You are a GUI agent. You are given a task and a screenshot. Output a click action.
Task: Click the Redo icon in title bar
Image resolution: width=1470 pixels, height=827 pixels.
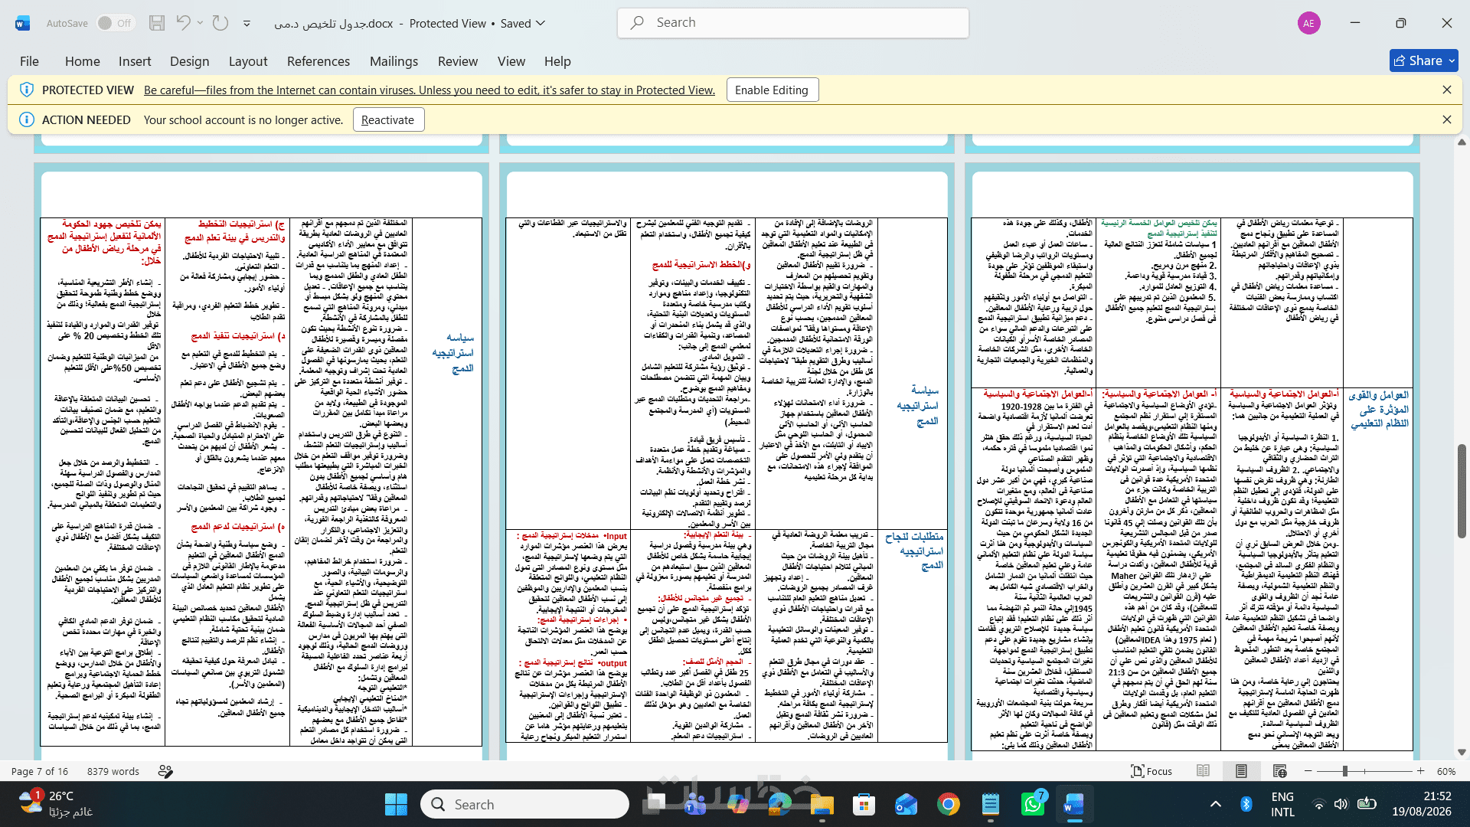tap(220, 23)
